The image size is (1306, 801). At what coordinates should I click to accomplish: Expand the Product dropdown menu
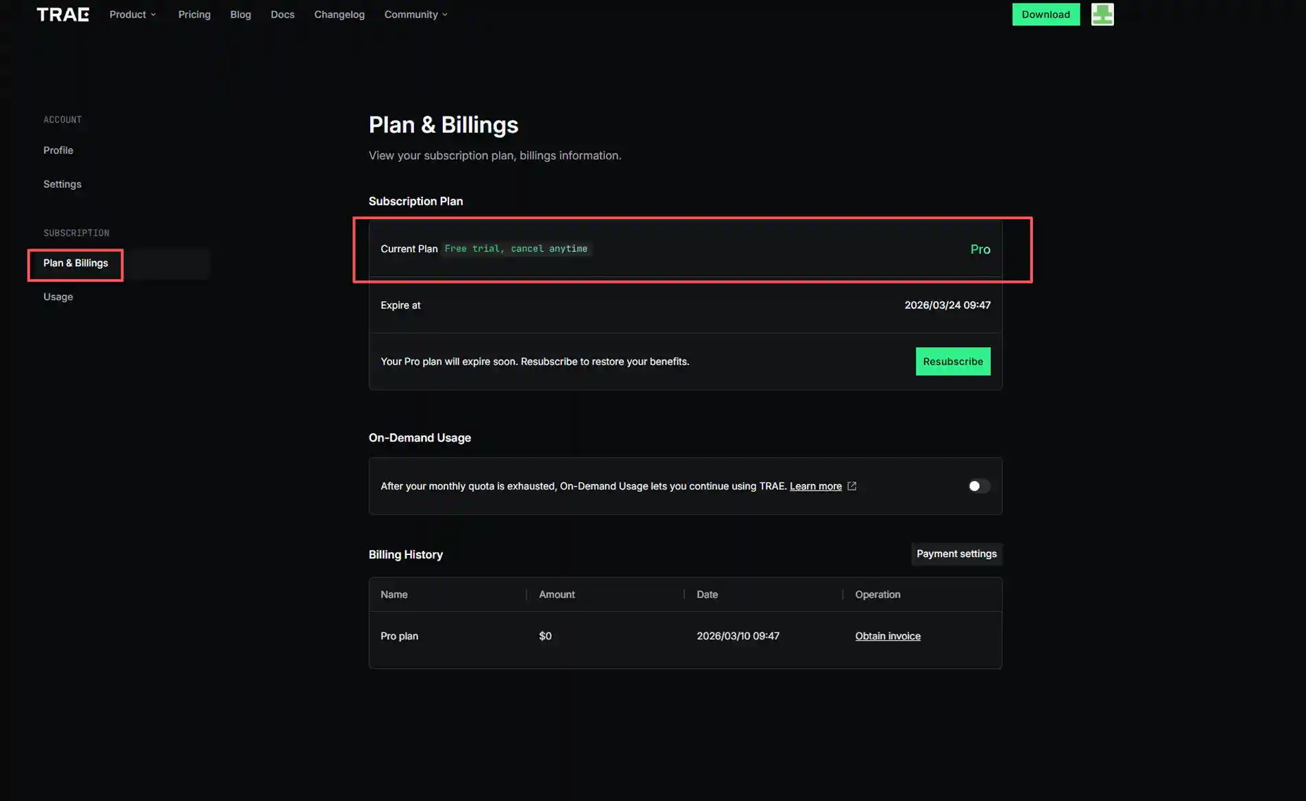pos(132,14)
